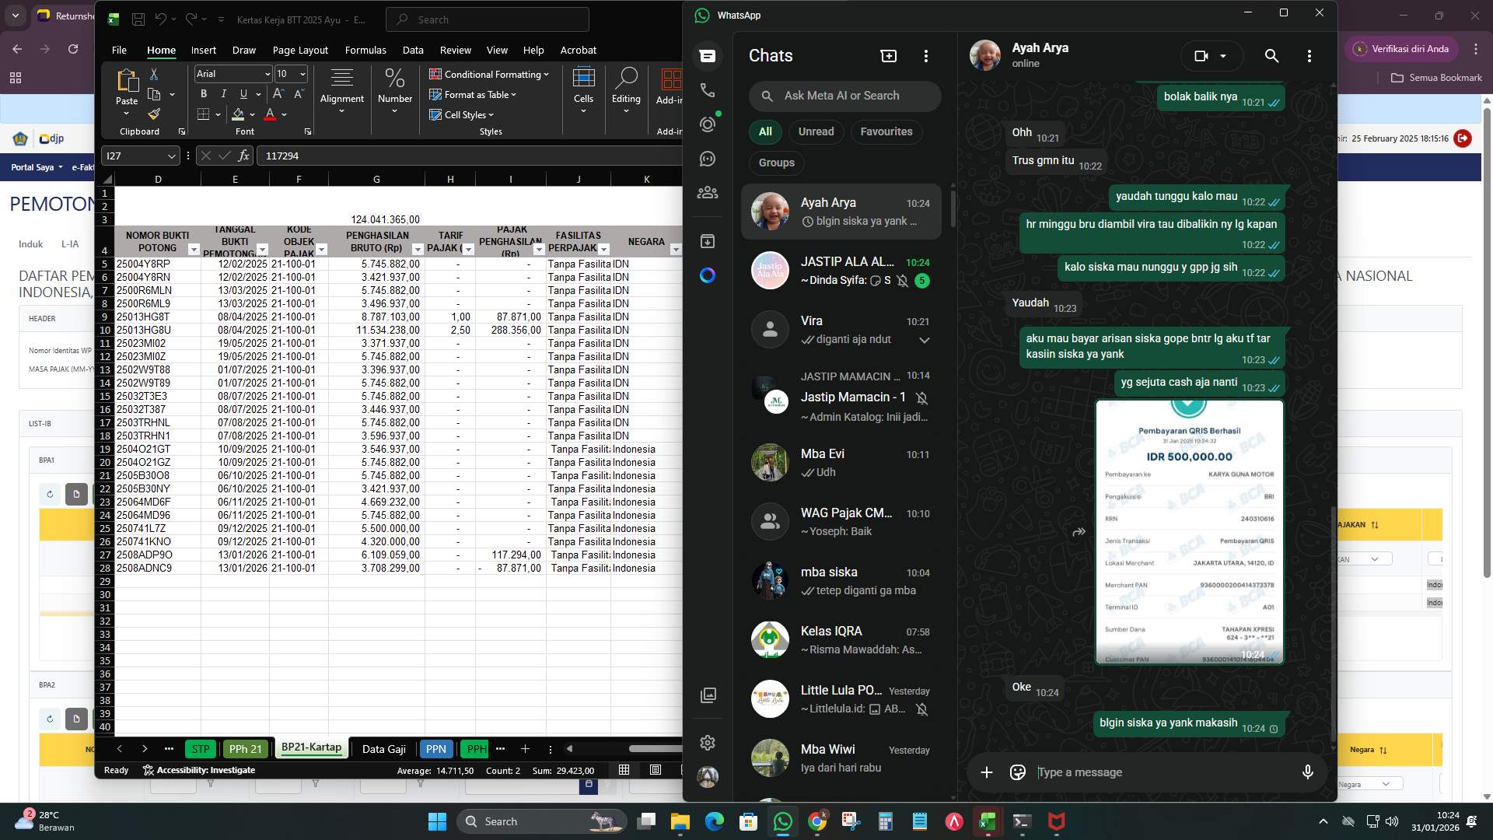Open WhatsApp Channels panel
Image resolution: width=1493 pixels, height=840 pixels.
click(707, 158)
